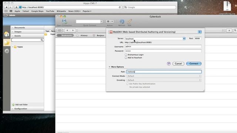Click the go-up folder arrow in Cyberduck

click(x=229, y=30)
